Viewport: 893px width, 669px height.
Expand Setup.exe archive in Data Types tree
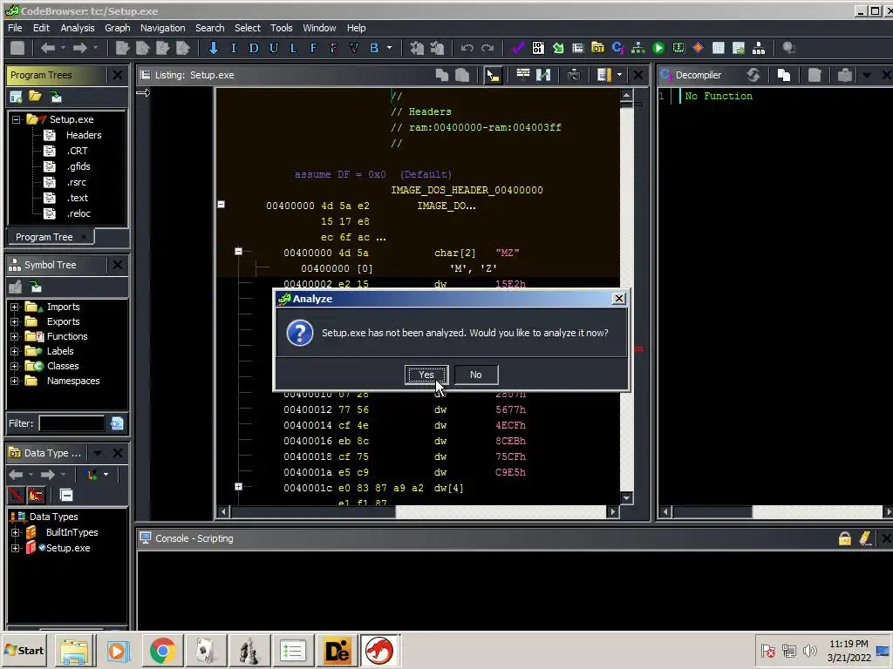pos(16,548)
